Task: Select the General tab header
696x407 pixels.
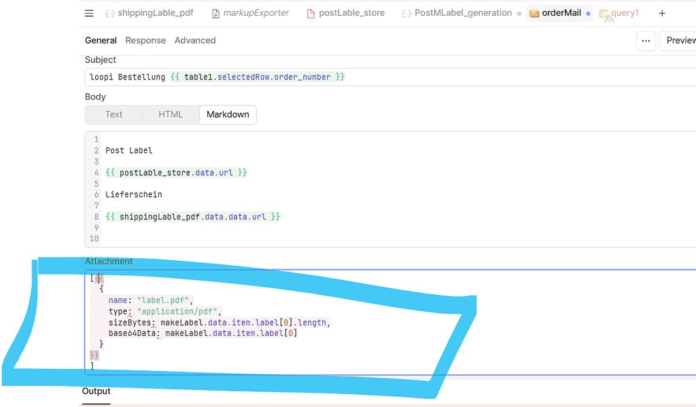Action: tap(101, 40)
